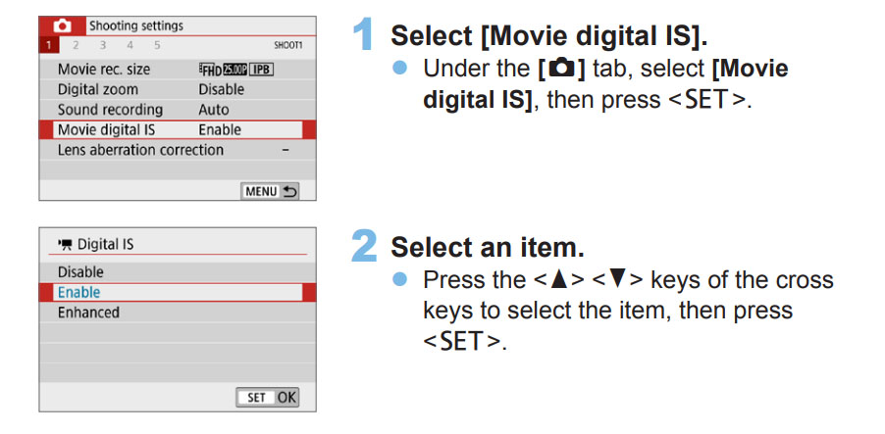Open Lens aberration correction menu item

pyautogui.click(x=141, y=150)
